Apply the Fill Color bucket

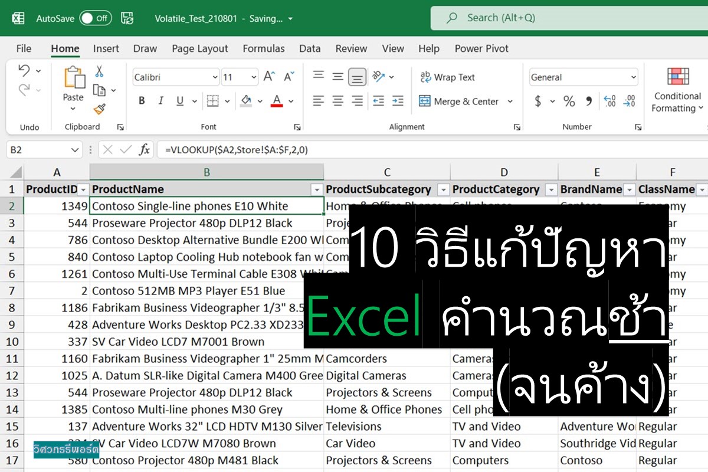click(246, 101)
